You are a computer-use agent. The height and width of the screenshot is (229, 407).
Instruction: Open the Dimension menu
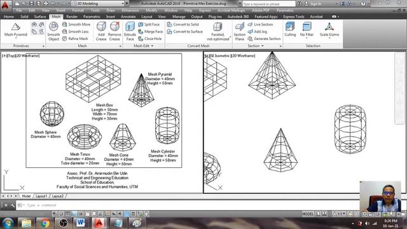click(130, 10)
